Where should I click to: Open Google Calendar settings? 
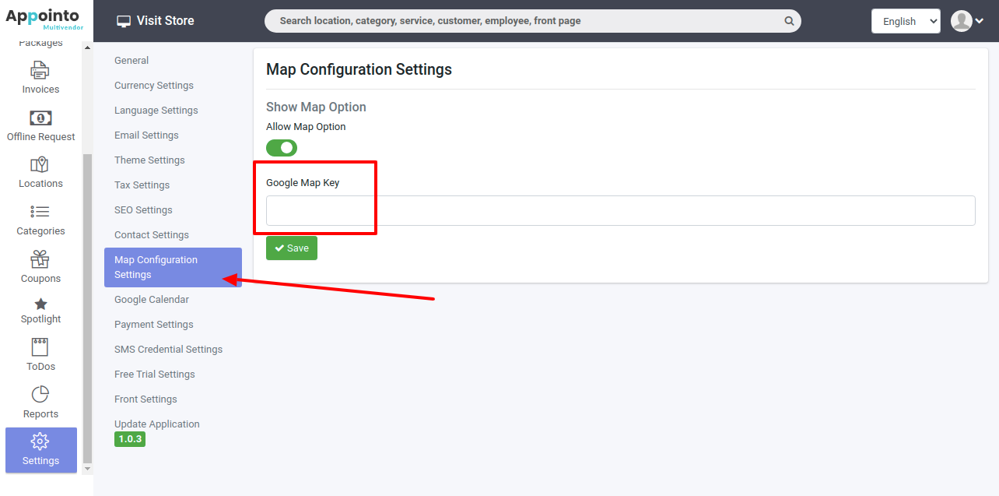click(x=152, y=300)
